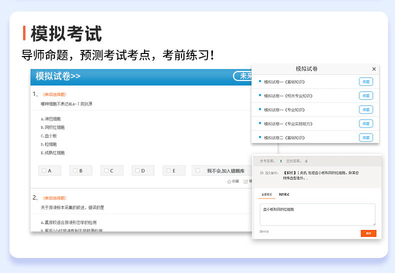Image resolution: width=395 pixels, height=273 pixels.
Task: Open the 模拟试卷一《相关专业知识》 list entry
Action: coord(288,95)
